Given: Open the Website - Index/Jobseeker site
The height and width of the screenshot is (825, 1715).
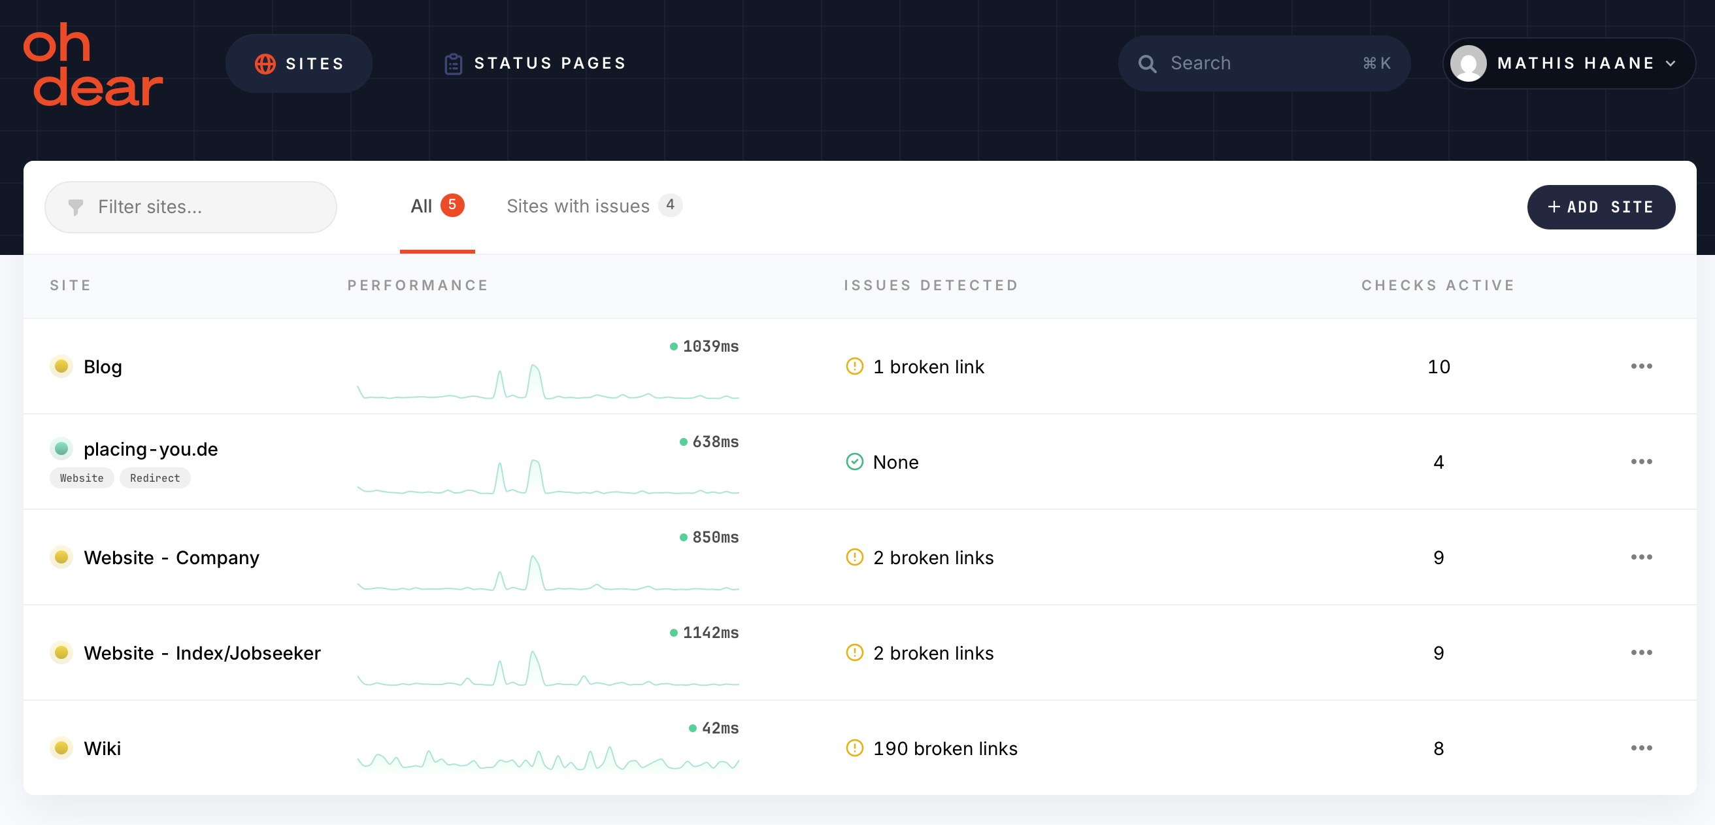Looking at the screenshot, I should 202,652.
